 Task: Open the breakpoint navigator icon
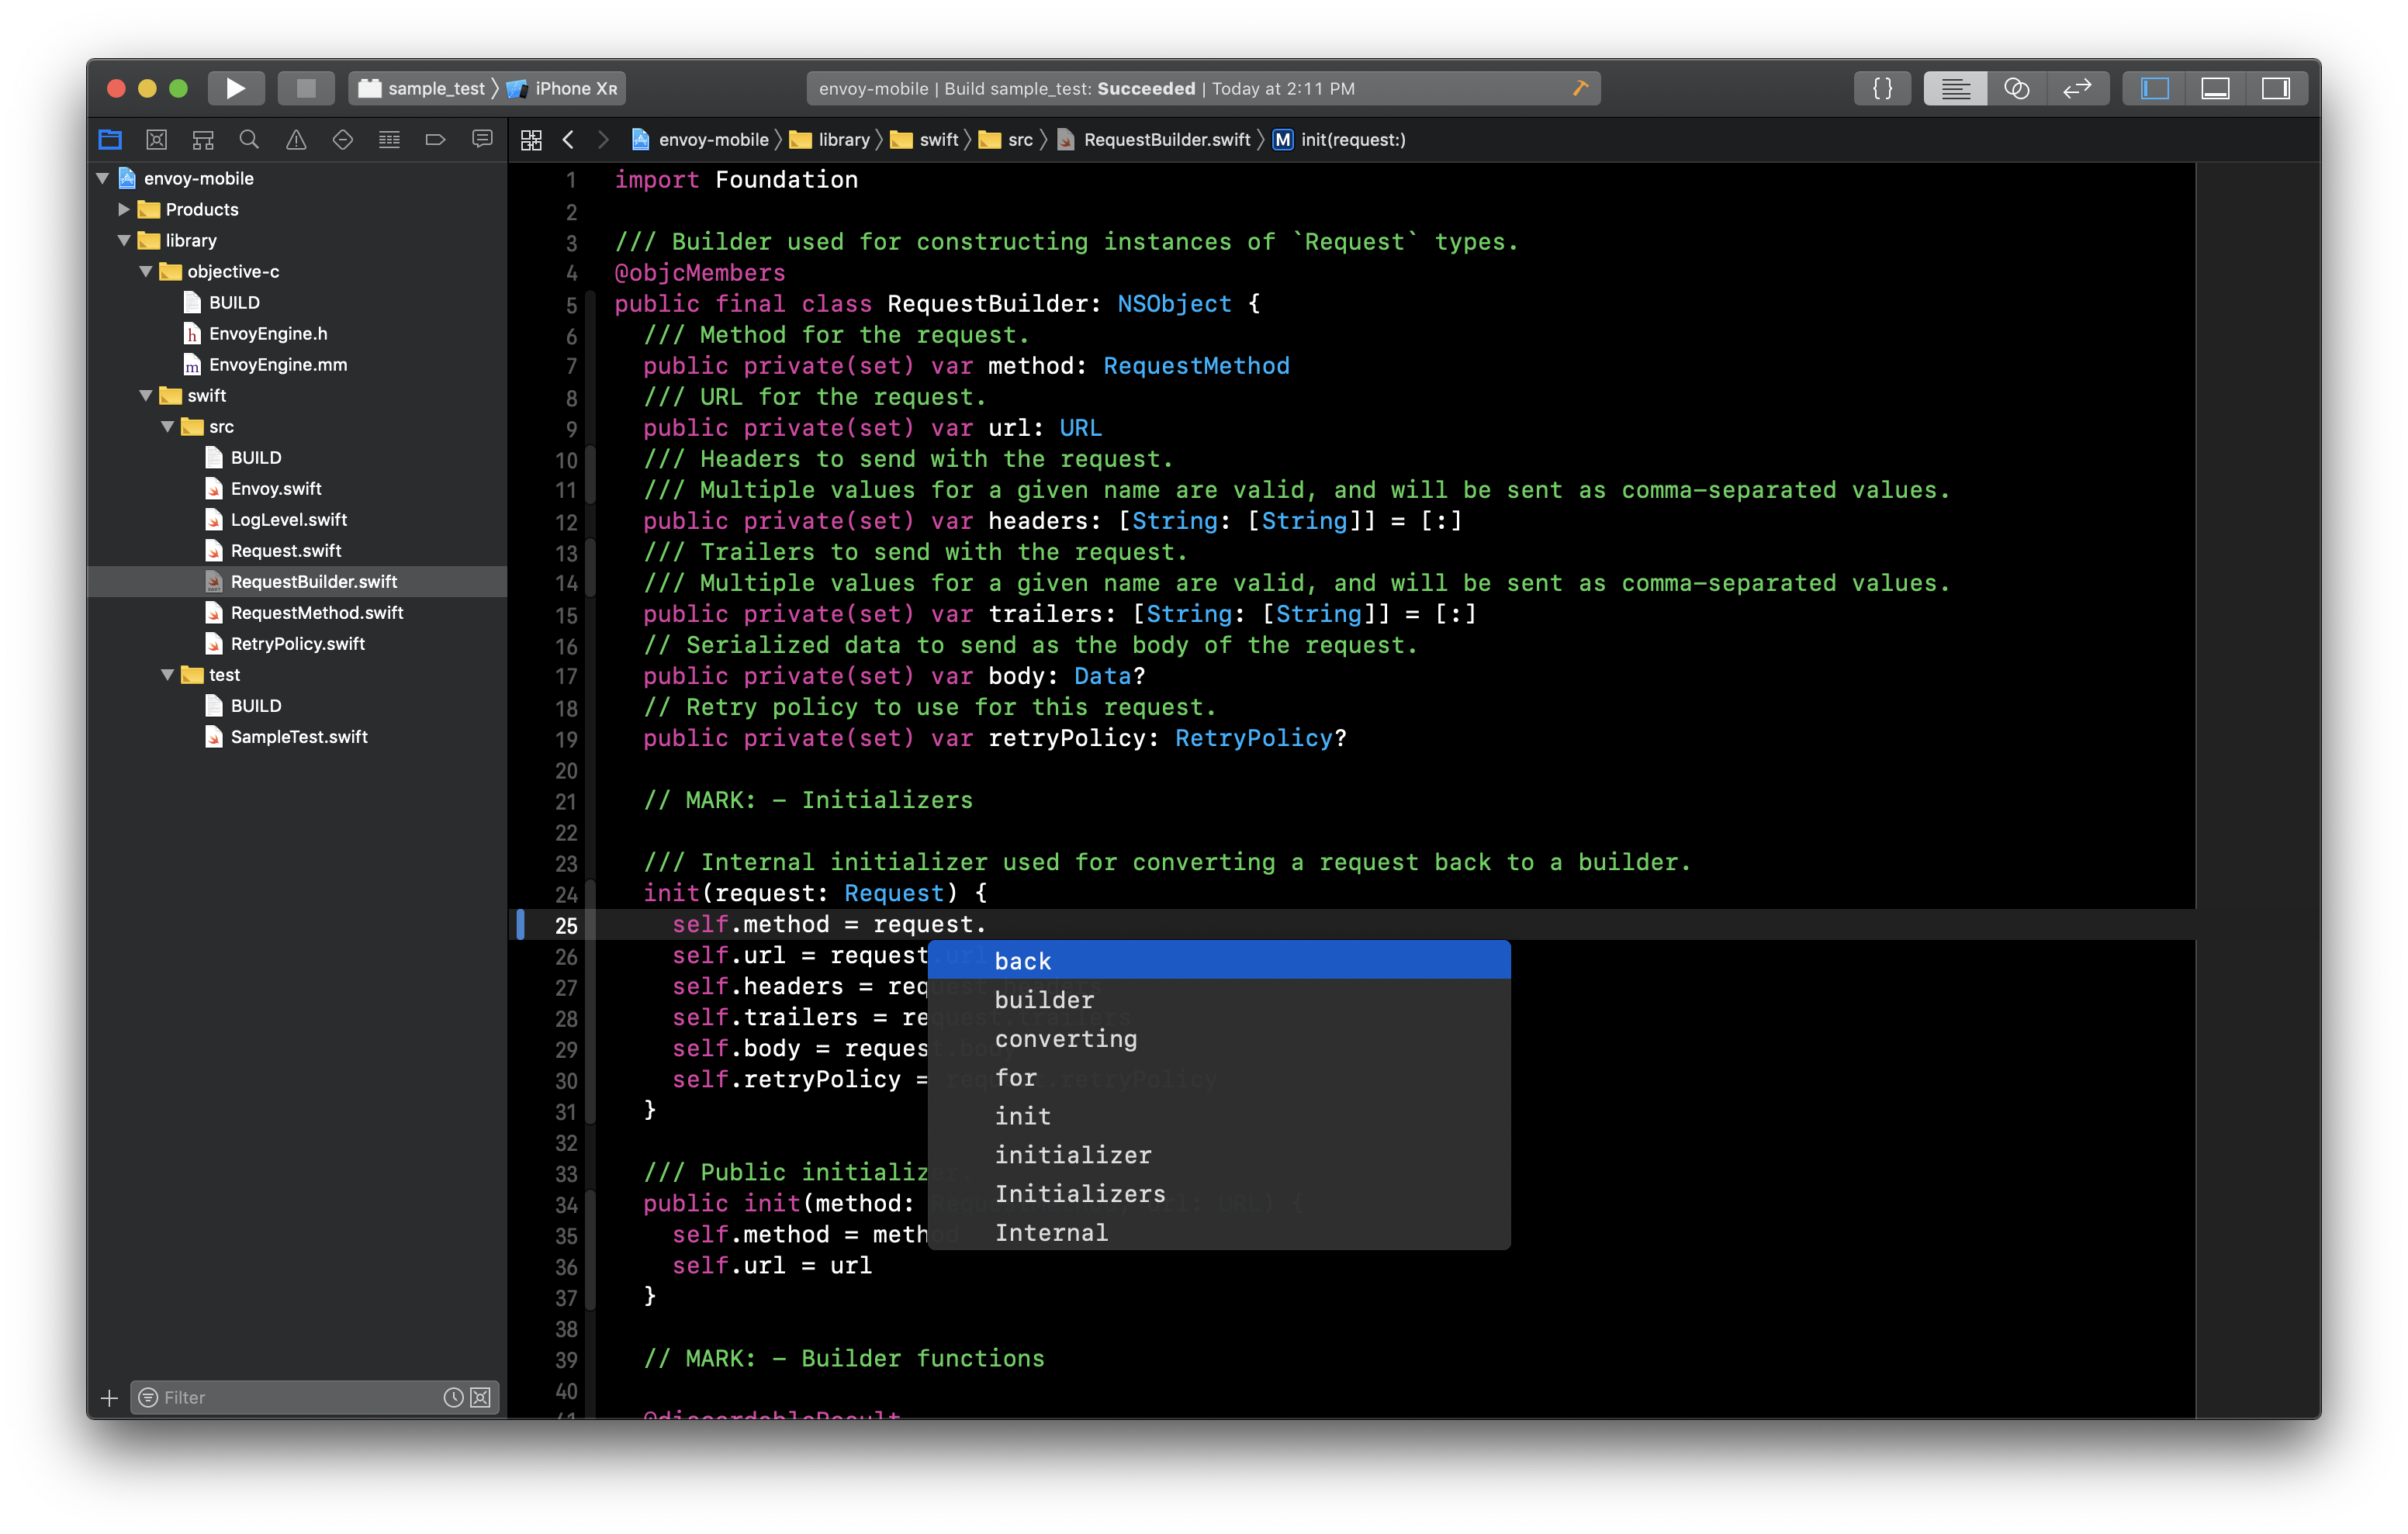click(x=435, y=140)
